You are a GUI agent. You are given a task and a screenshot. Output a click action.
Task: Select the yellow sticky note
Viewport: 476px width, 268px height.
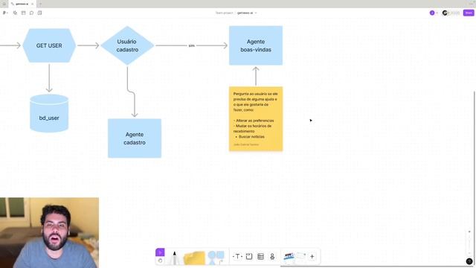point(256,119)
